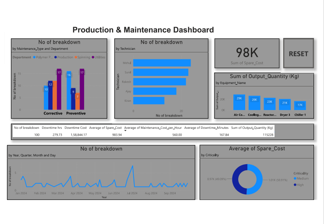Screen dimensions: 324x224
Task: Select the light blue Medium donut segment
Action: click(x=259, y=179)
